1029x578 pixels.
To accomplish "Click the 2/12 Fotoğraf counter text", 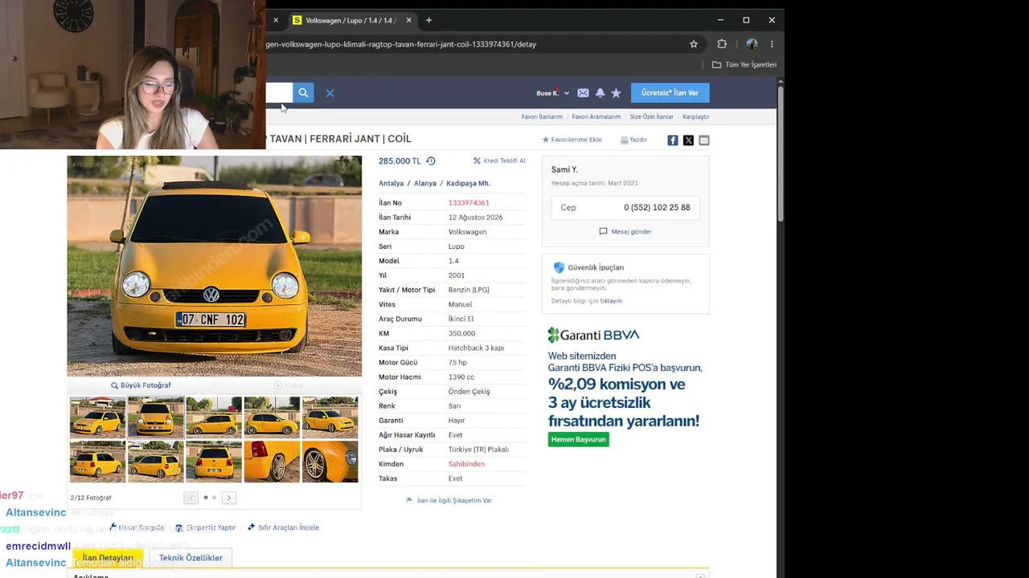I will (91, 498).
